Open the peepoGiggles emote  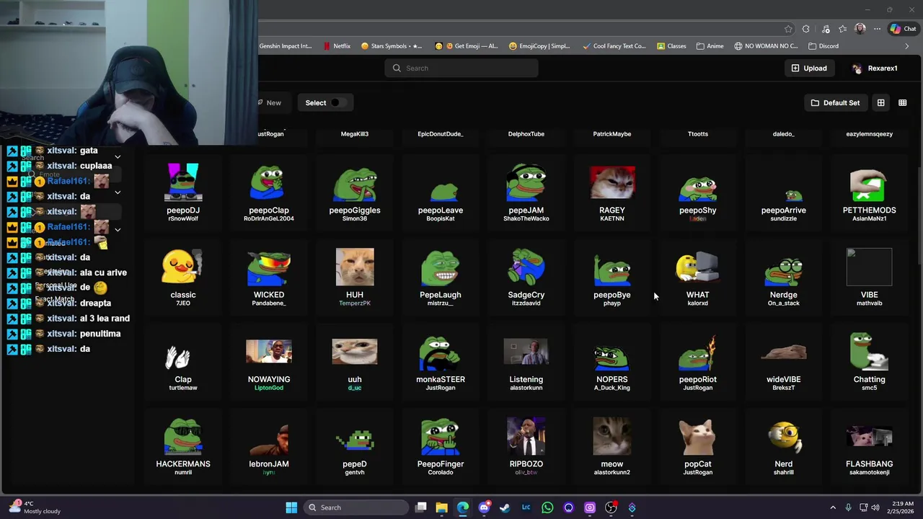click(355, 185)
